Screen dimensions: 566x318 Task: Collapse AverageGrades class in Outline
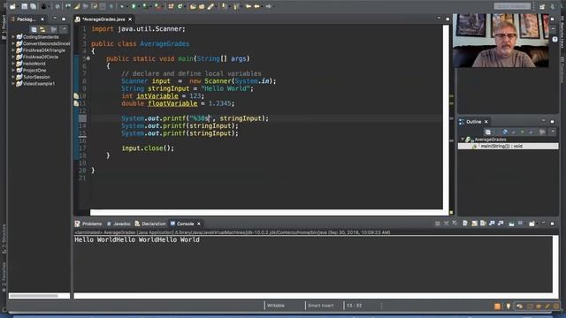point(463,140)
